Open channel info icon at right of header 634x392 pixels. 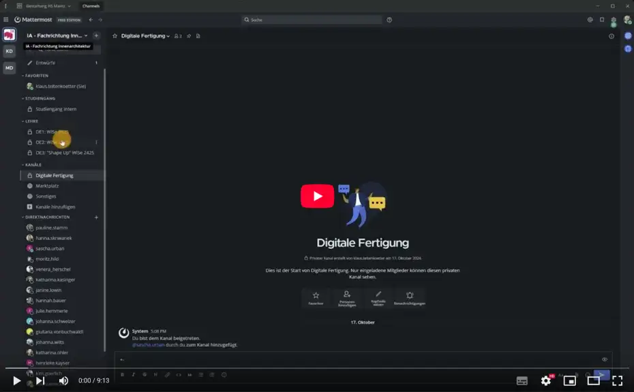point(612,36)
